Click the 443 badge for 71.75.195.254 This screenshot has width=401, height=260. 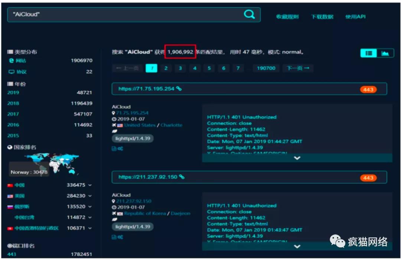pos(368,90)
